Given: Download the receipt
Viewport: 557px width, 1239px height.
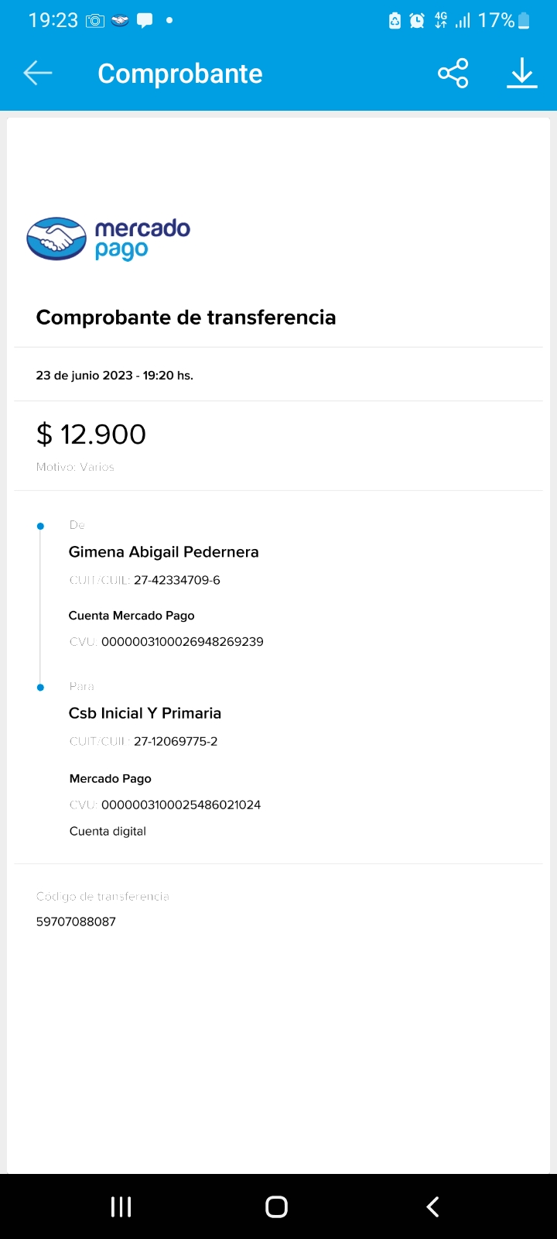Looking at the screenshot, I should pyautogui.click(x=522, y=74).
